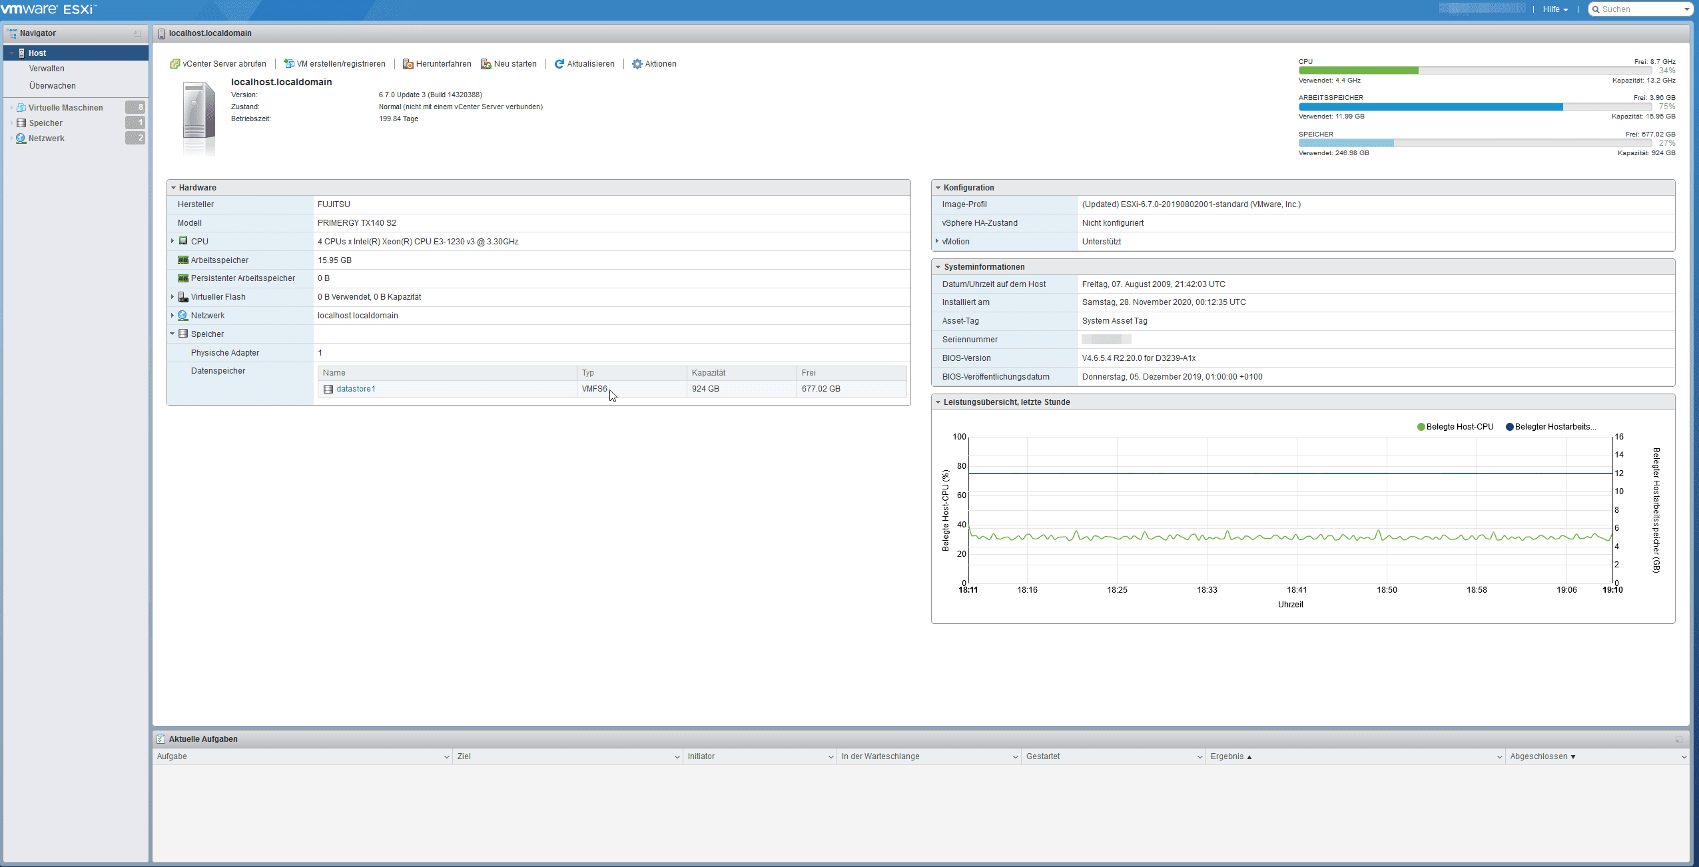Open Aufgabe column dropdown
The width and height of the screenshot is (1699, 867).
click(x=446, y=757)
